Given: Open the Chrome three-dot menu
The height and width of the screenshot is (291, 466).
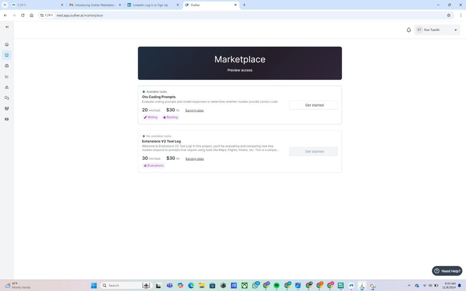Looking at the screenshot, I should (461, 15).
